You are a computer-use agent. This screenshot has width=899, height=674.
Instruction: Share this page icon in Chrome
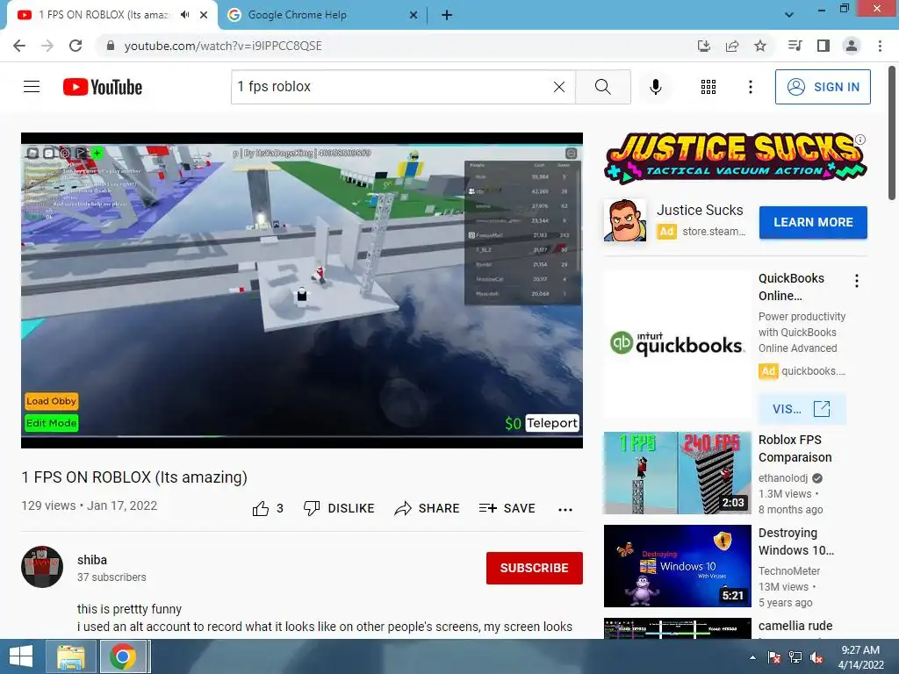click(732, 46)
